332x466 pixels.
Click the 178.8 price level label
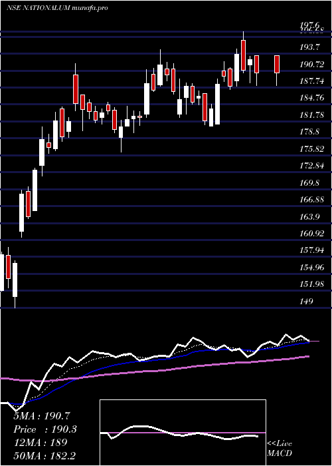[310, 132]
